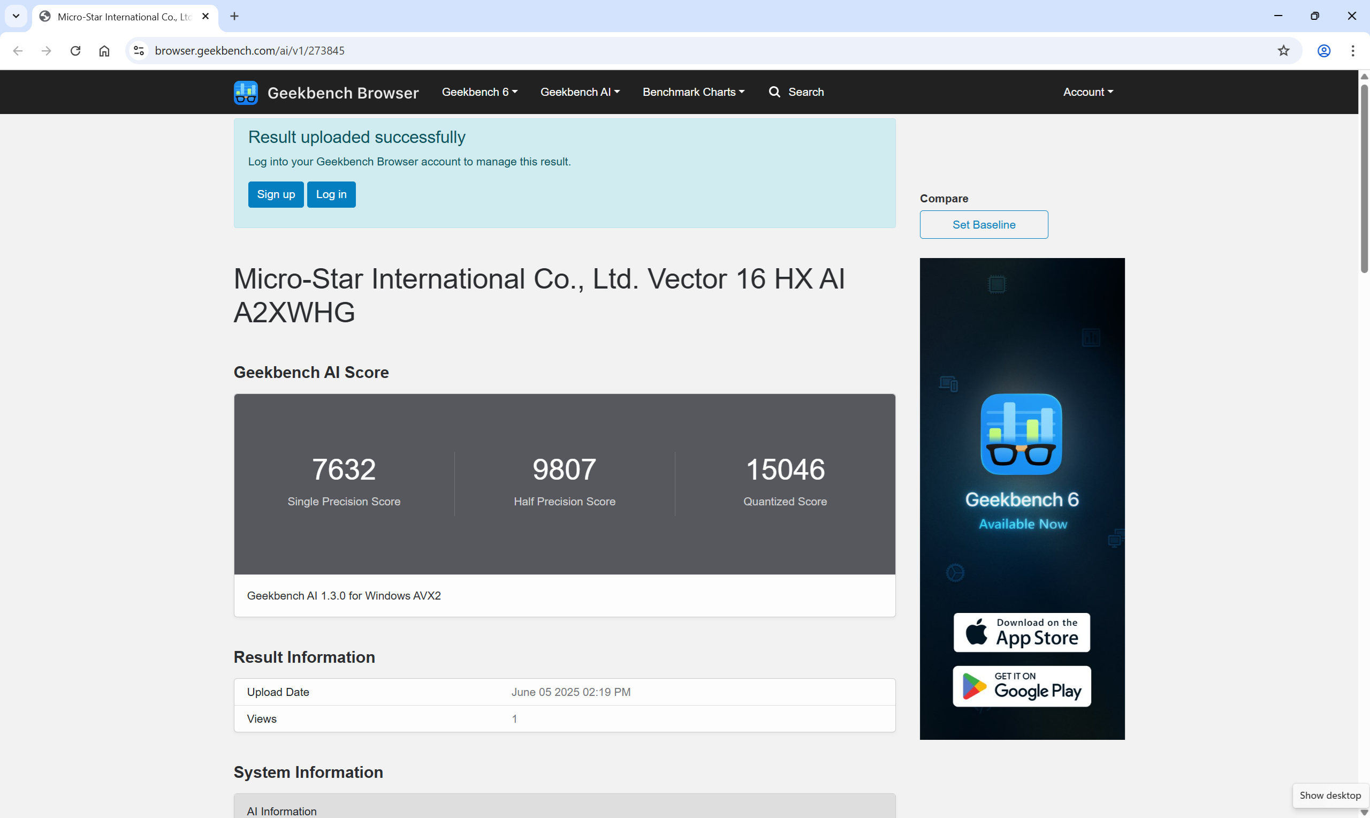The image size is (1370, 818).
Task: Open a new browser tab
Action: tap(235, 17)
